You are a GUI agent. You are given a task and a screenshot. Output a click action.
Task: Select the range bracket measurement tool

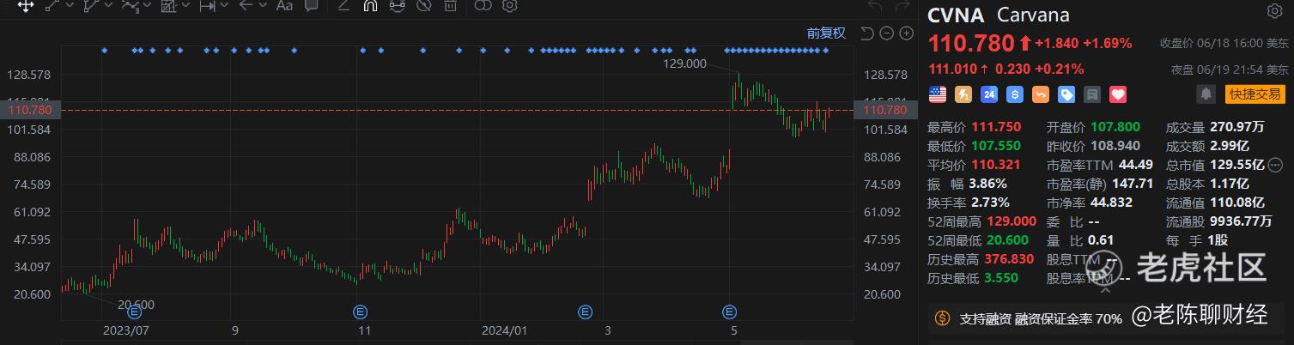[x=208, y=6]
